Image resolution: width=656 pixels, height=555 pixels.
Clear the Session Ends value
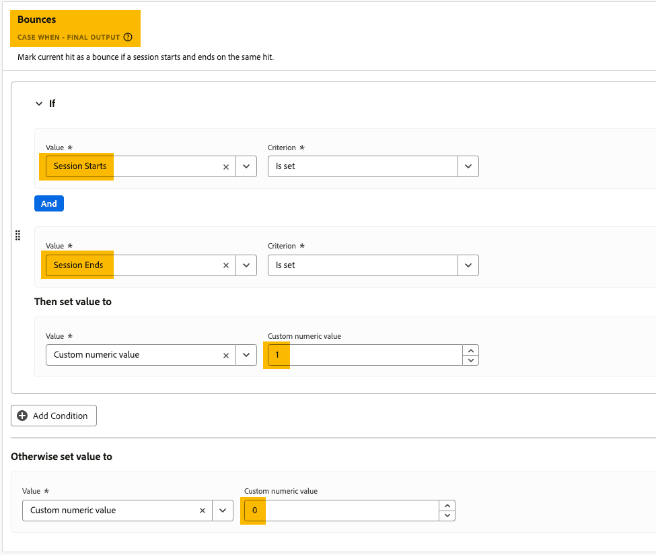pos(226,265)
